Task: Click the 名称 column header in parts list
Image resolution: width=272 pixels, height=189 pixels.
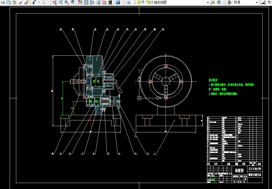Action: [229, 164]
